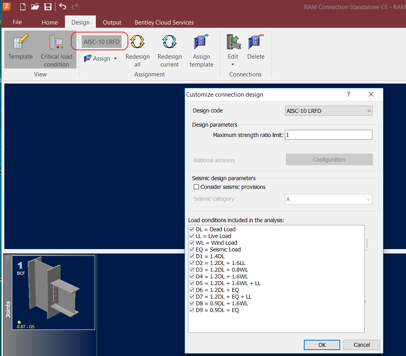The image size is (406, 356).
Task: Open the Design code dropdown
Action: [x=329, y=111]
